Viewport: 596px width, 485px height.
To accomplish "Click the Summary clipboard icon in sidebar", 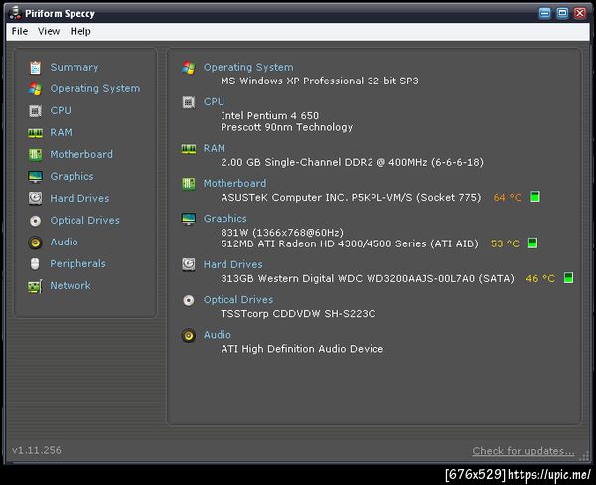I will tap(35, 68).
